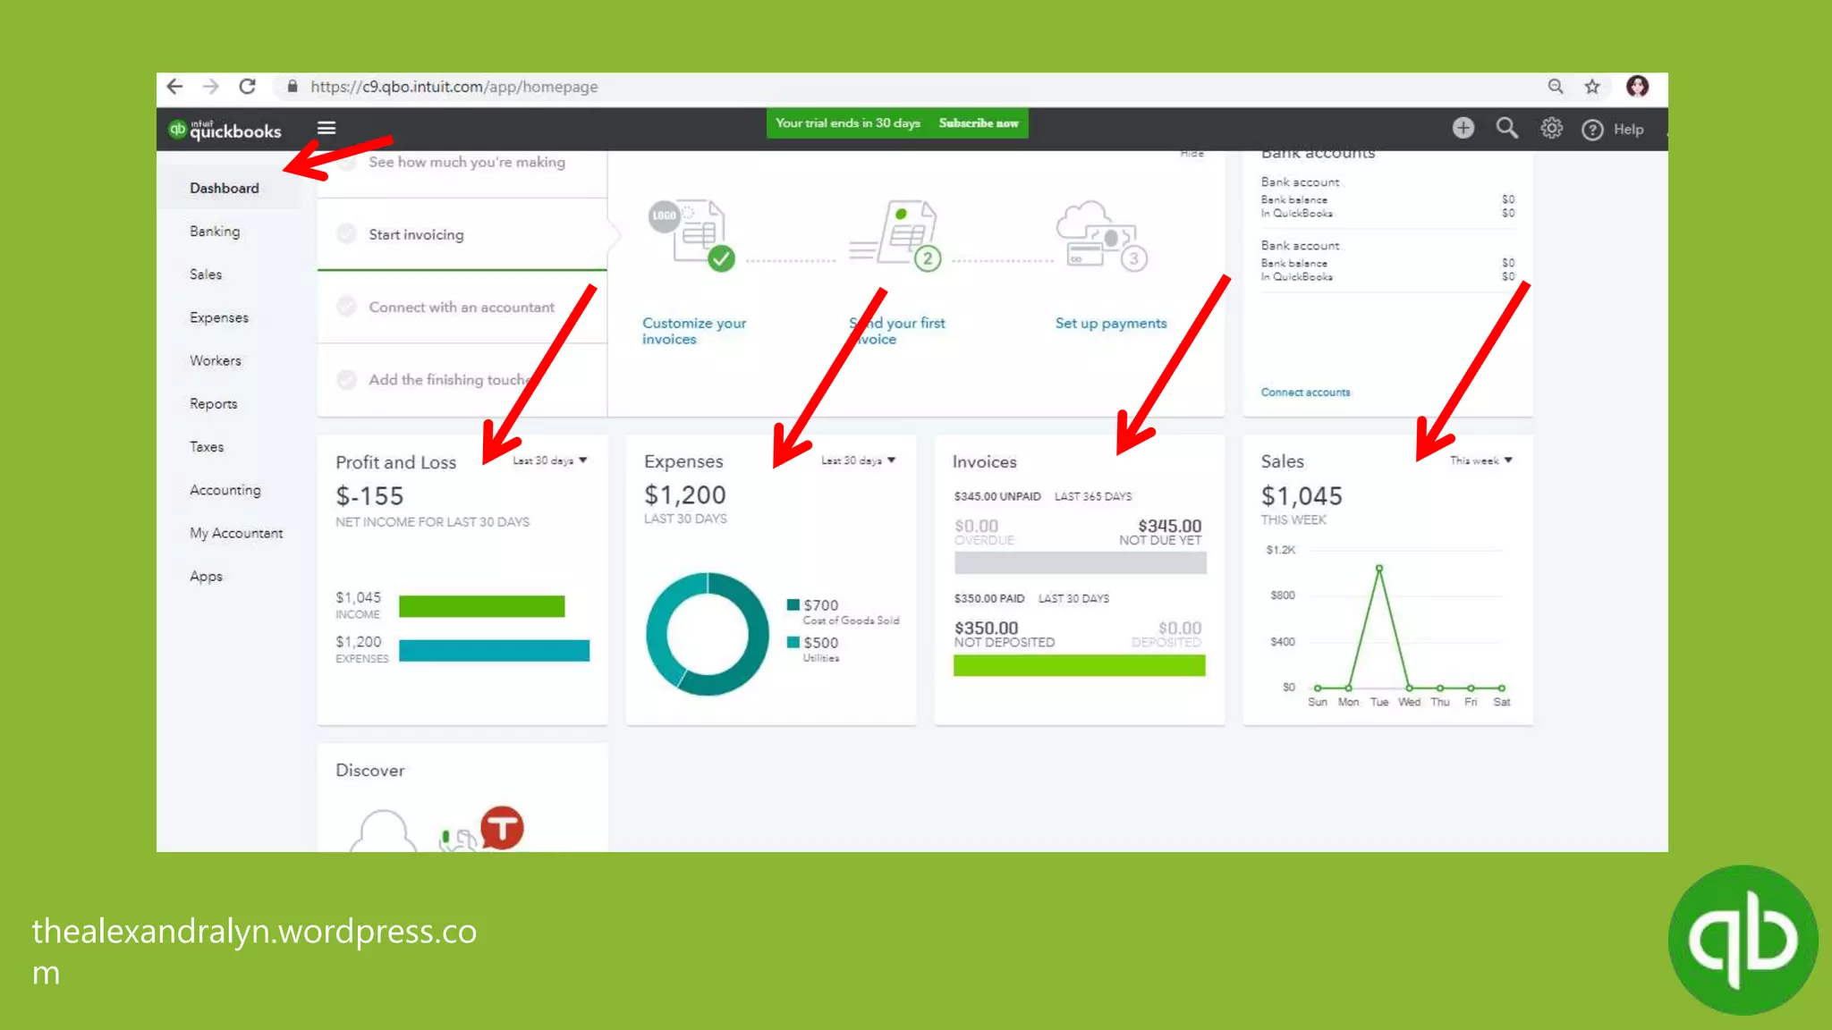Click the browser reload icon
The width and height of the screenshot is (1832, 1030).
tap(248, 87)
